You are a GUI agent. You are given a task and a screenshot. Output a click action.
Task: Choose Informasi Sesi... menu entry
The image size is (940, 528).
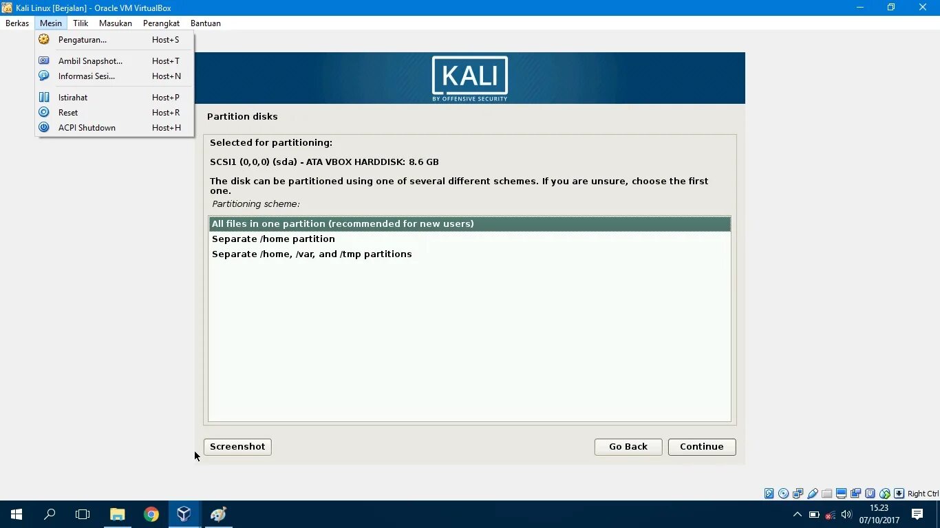click(x=115, y=76)
